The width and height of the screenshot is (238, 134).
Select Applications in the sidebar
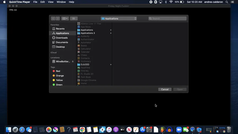(62, 33)
